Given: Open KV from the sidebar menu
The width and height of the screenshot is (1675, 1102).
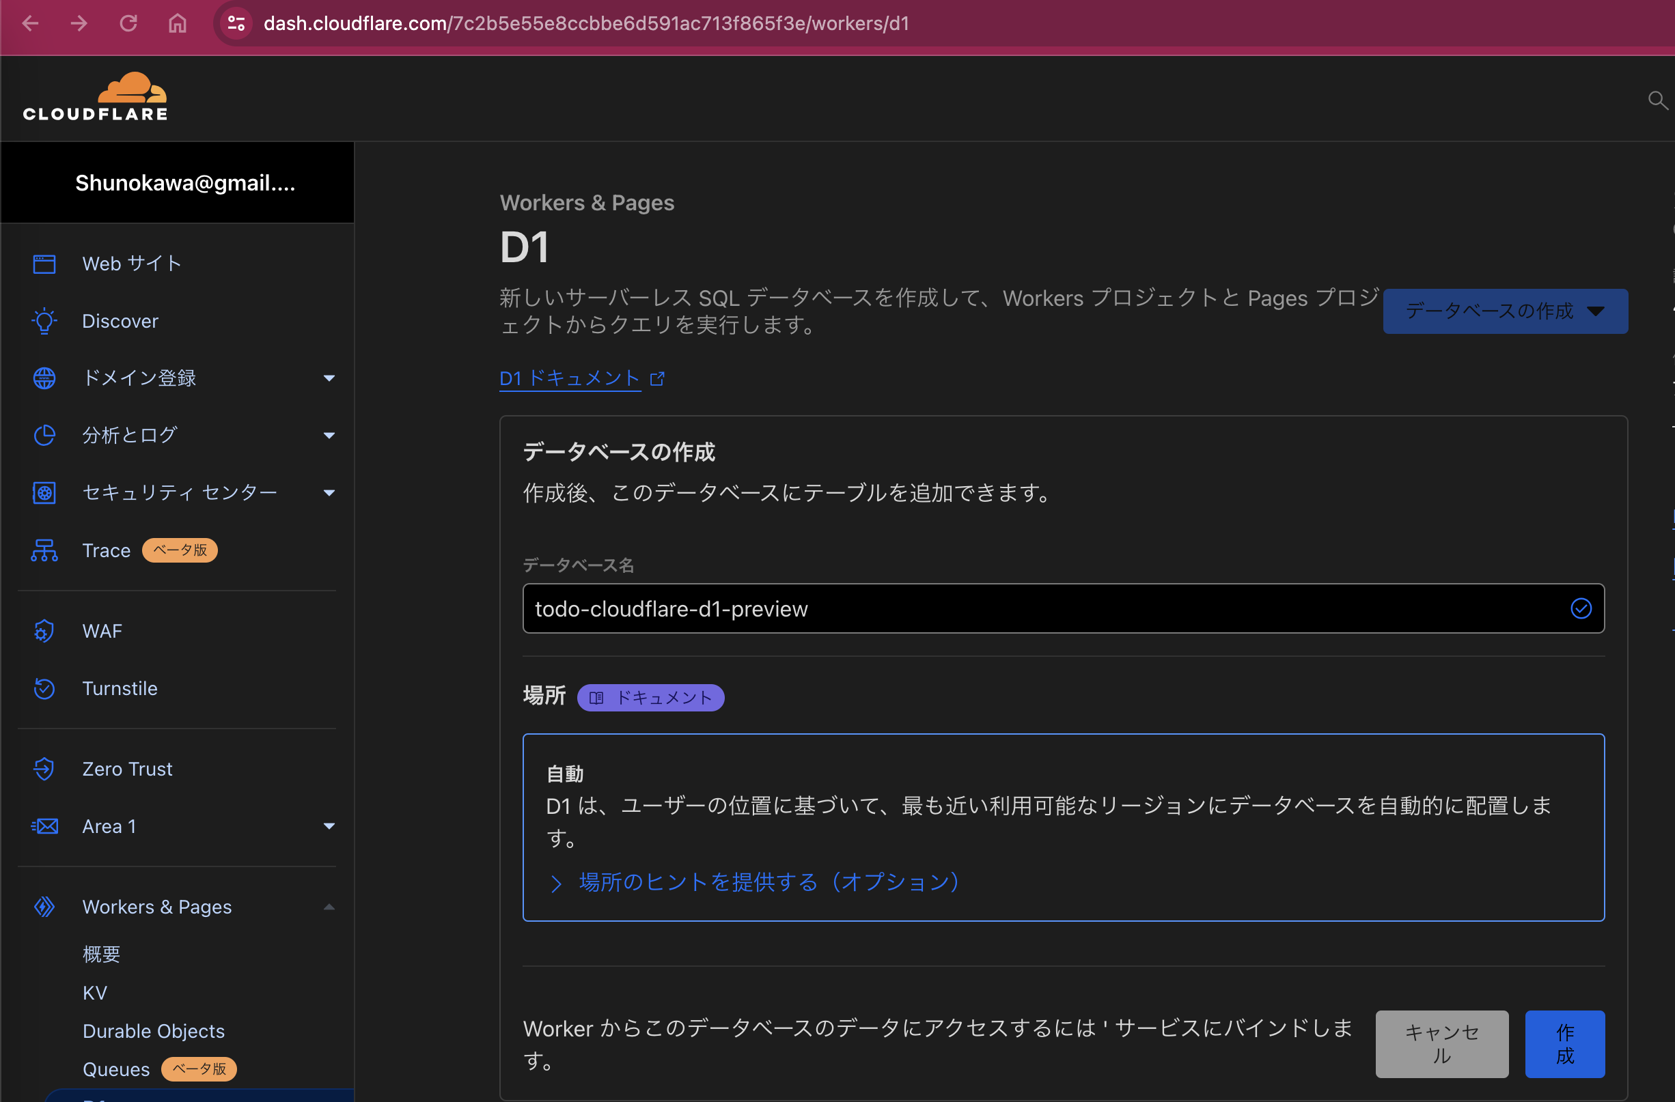Looking at the screenshot, I should click(95, 992).
